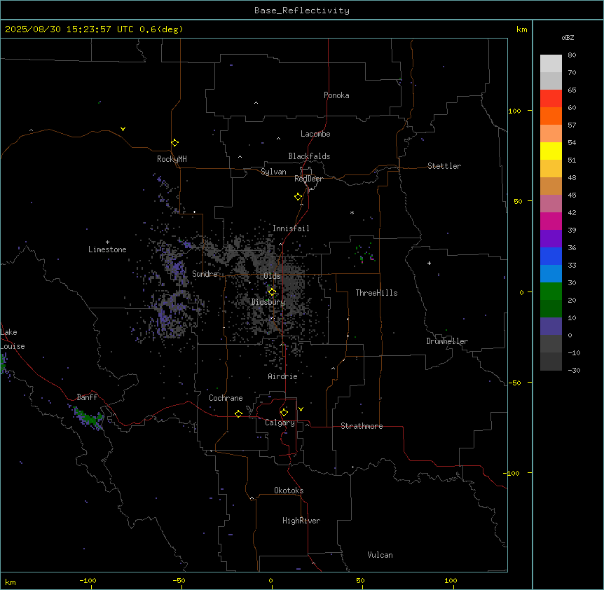Image resolution: width=604 pixels, height=590 pixels.
Task: Click the Drumheller city label
Action: point(447,341)
